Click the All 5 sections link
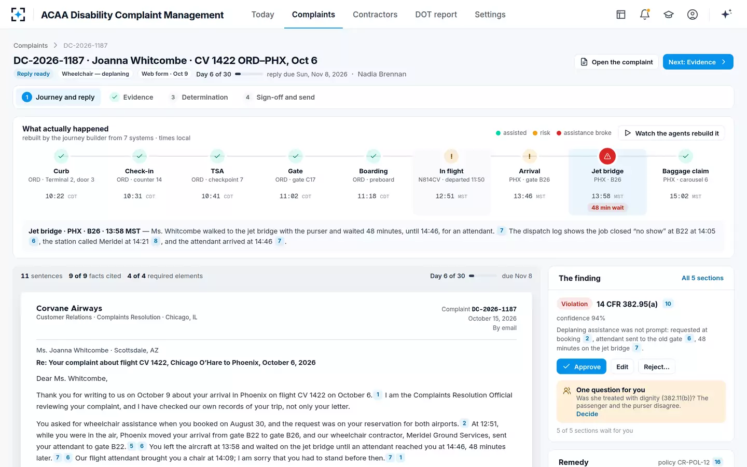Image resolution: width=747 pixels, height=467 pixels. [x=702, y=278]
